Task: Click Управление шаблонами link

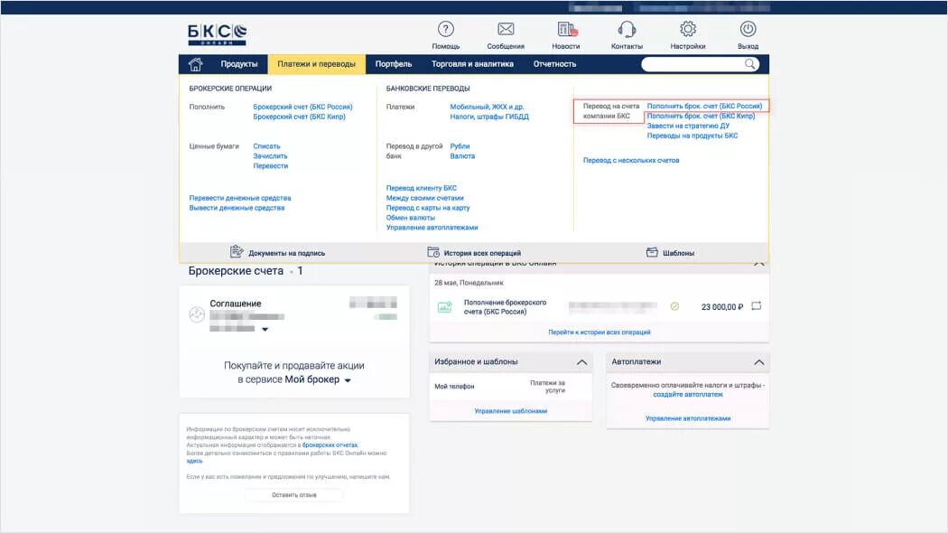Action: pyautogui.click(x=510, y=411)
